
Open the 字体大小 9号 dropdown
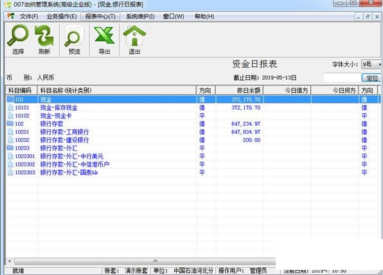click(371, 64)
